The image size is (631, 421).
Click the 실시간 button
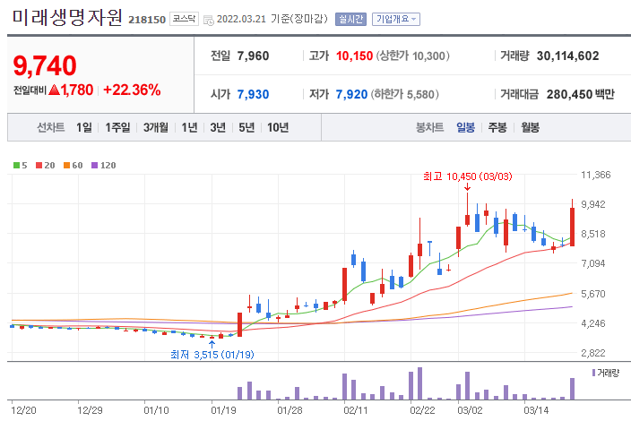(x=350, y=19)
